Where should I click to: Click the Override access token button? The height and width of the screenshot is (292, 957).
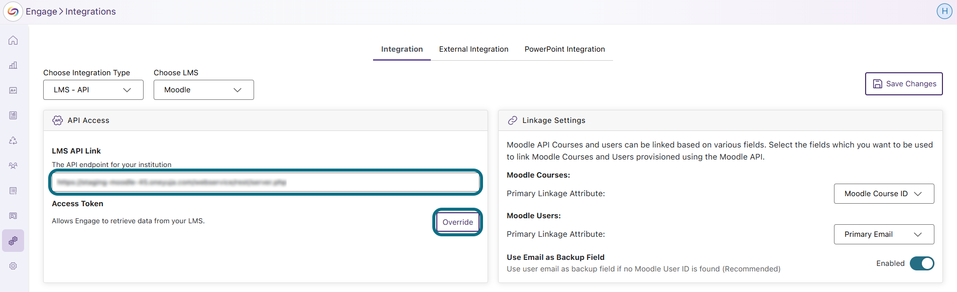pos(457,222)
